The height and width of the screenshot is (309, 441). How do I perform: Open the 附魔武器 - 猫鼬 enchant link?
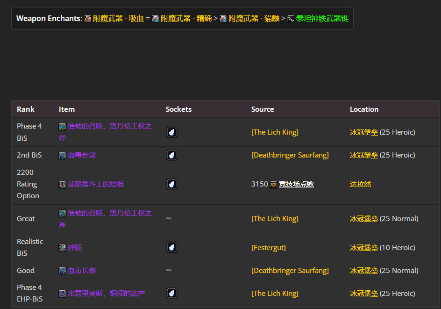click(254, 19)
